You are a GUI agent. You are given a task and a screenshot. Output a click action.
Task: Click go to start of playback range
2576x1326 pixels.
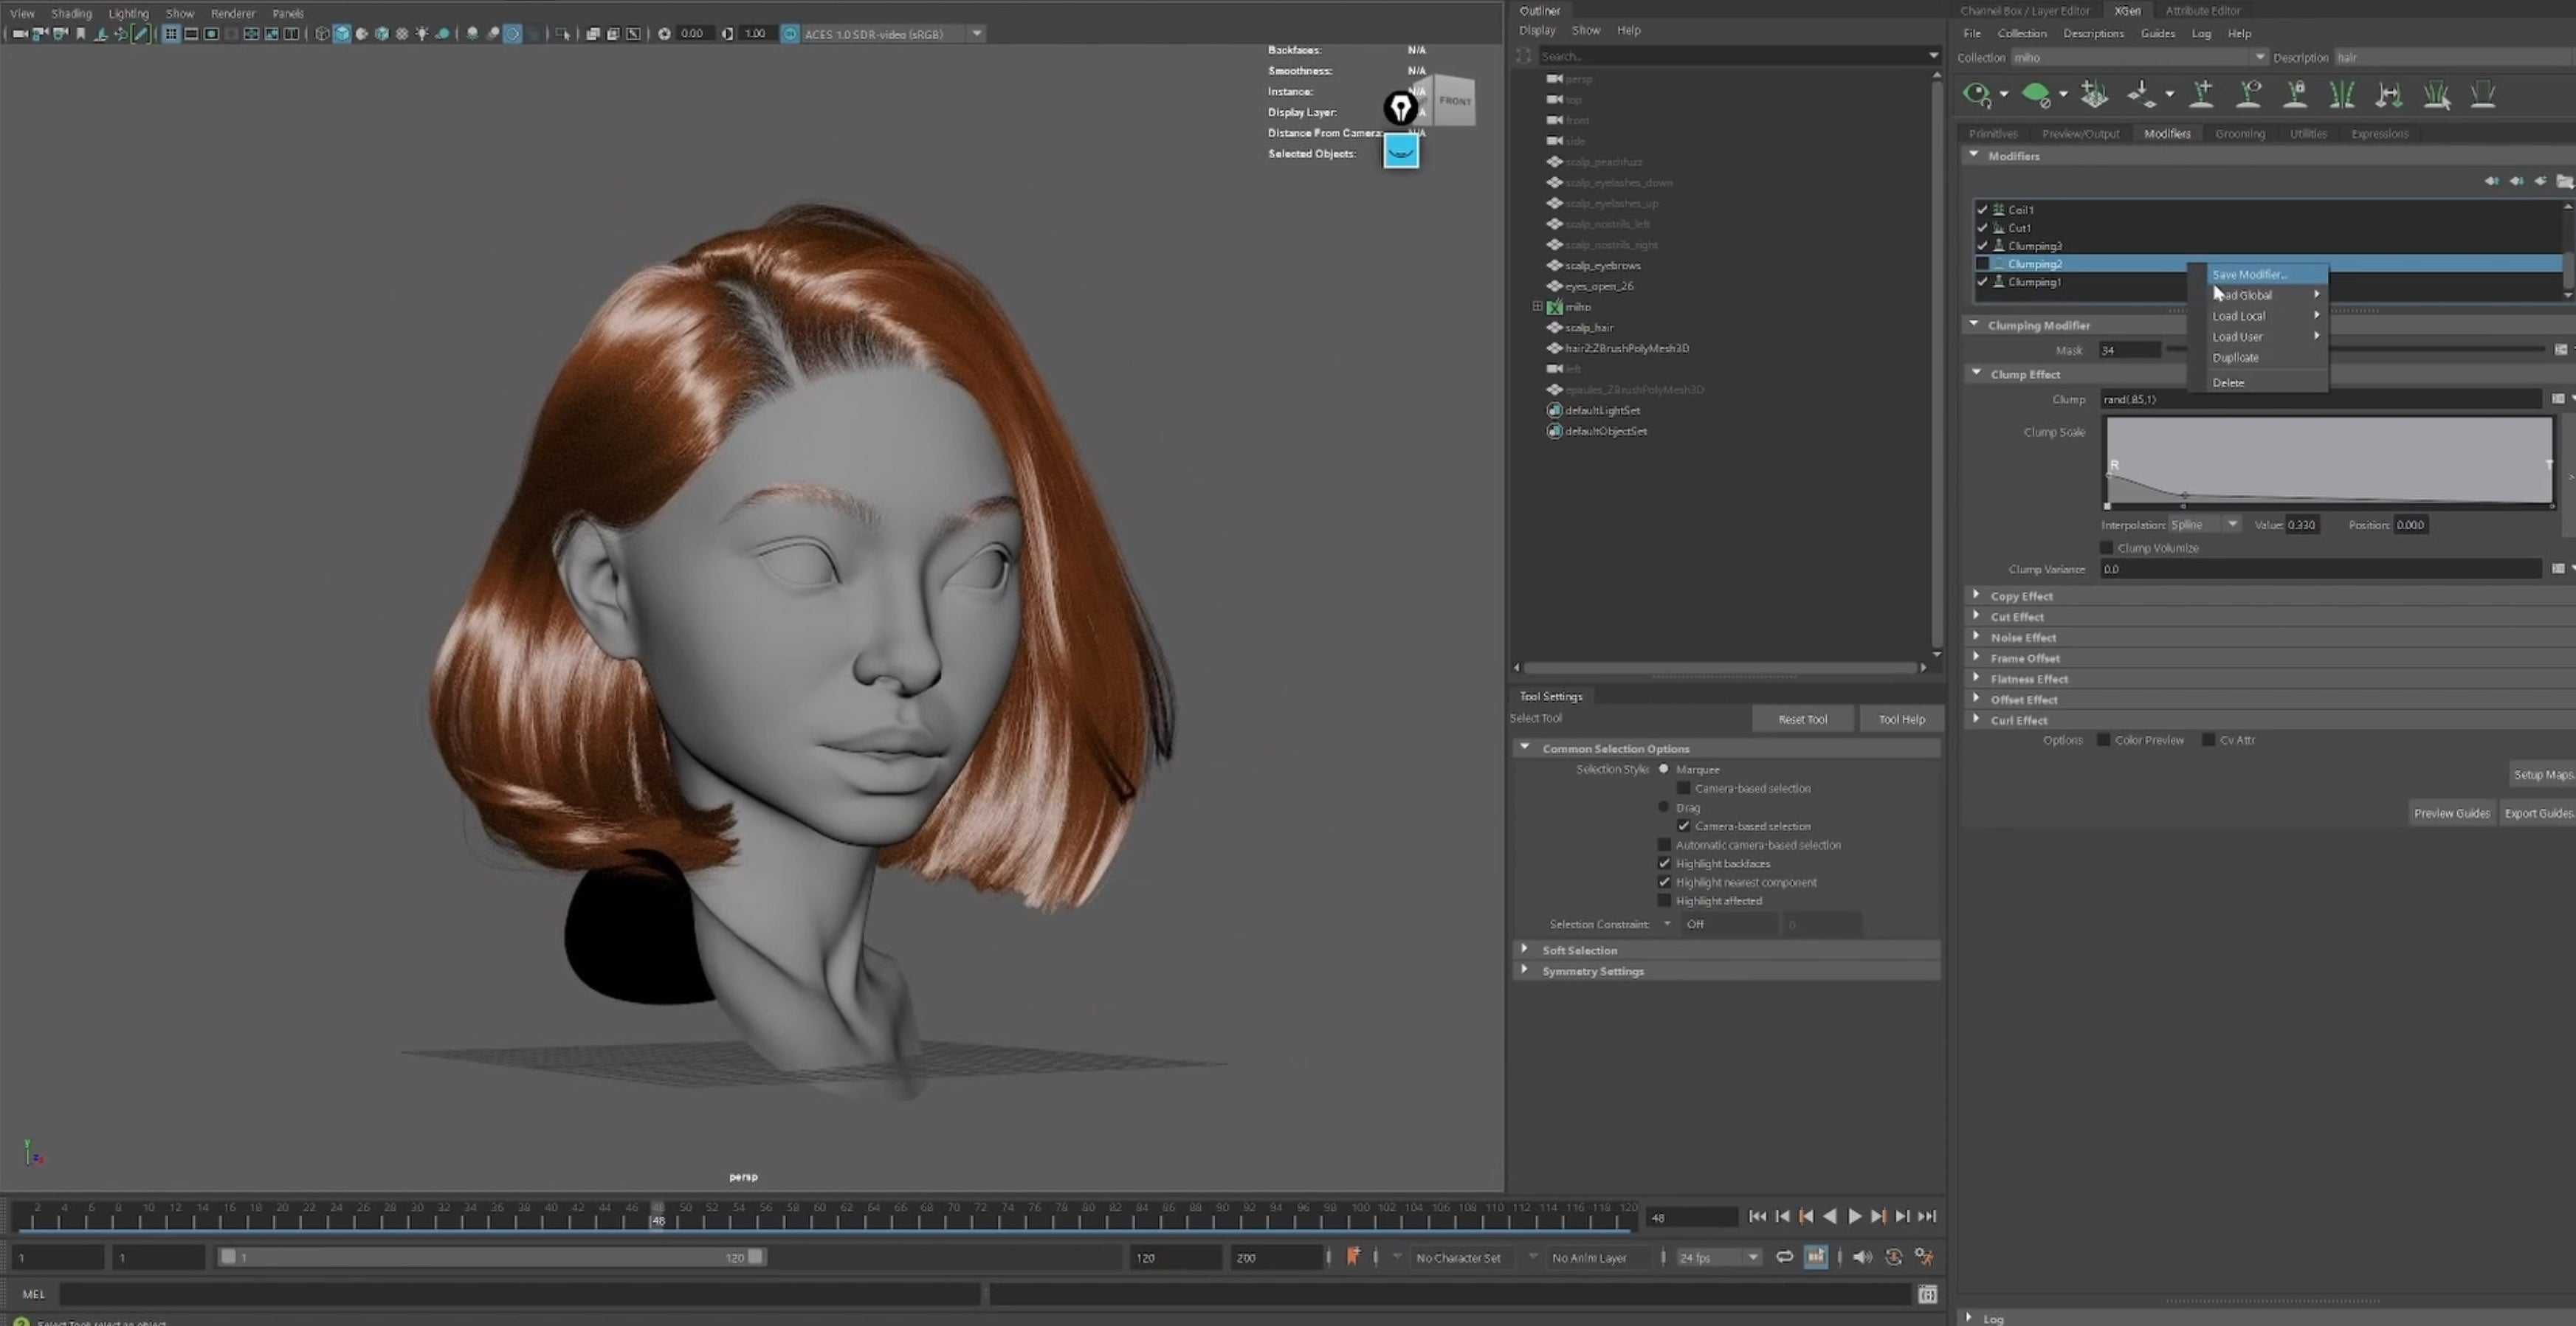(1757, 1216)
